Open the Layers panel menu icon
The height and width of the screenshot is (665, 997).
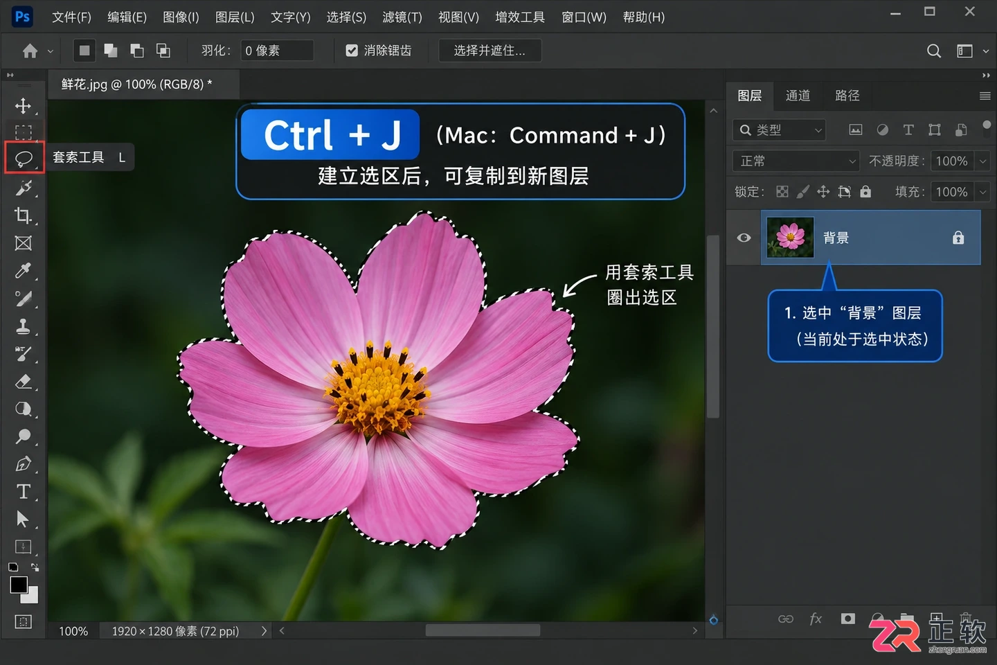tap(985, 96)
